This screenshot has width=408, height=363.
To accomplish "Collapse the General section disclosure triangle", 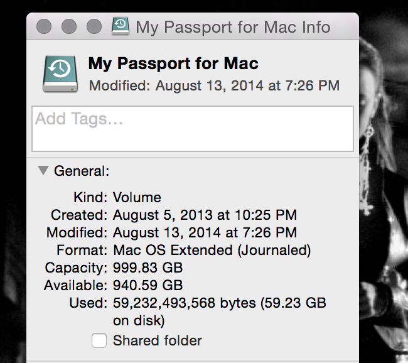I will [43, 171].
